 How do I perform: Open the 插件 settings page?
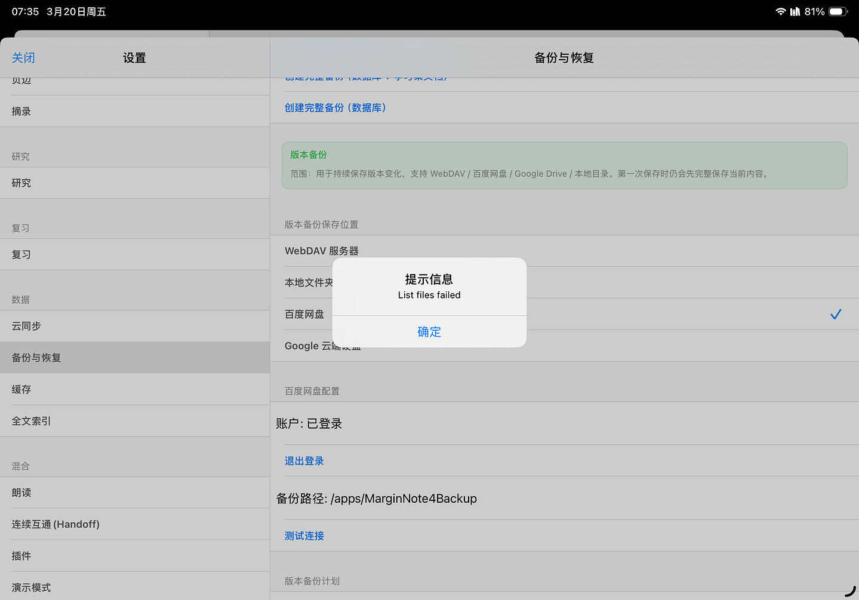tap(21, 556)
